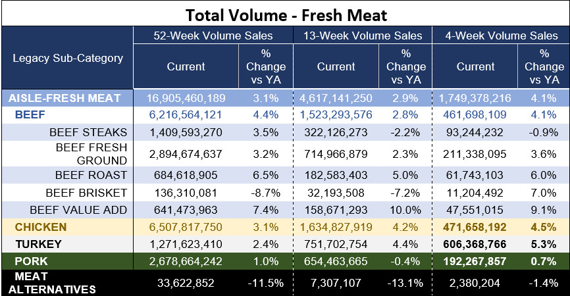The image size is (570, 296).
Task: Click the BEEF BRISKET -8.7% cell
Action: pos(266,193)
